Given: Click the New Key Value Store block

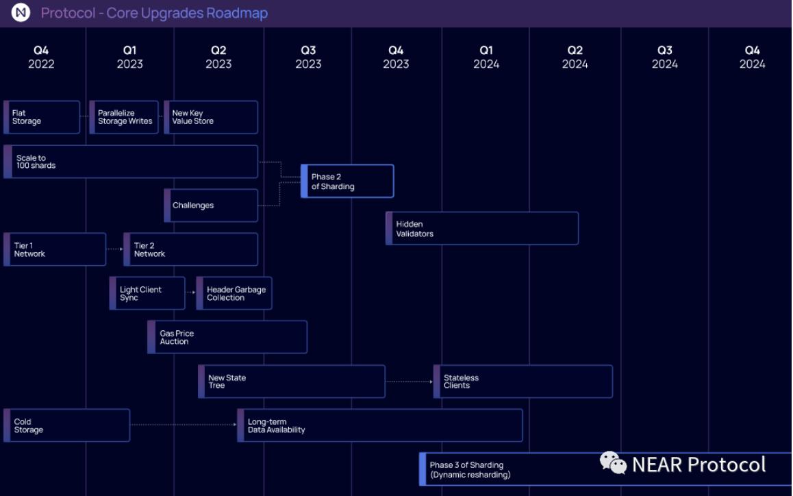Looking at the screenshot, I should pos(211,117).
